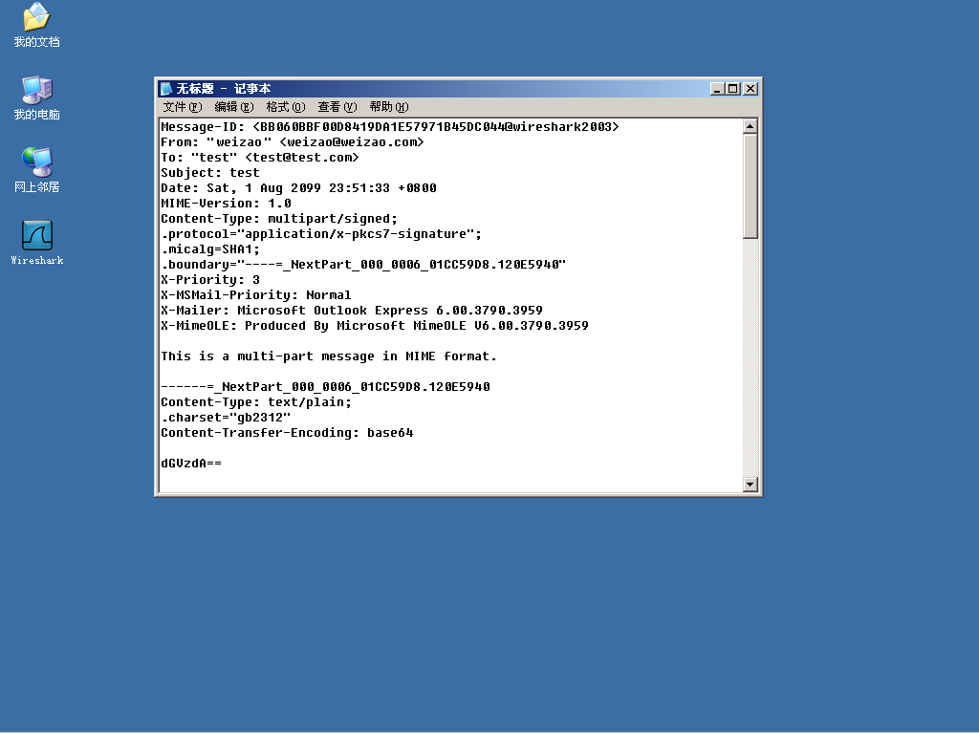
Task: Close the Notepad window
Action: click(x=751, y=89)
